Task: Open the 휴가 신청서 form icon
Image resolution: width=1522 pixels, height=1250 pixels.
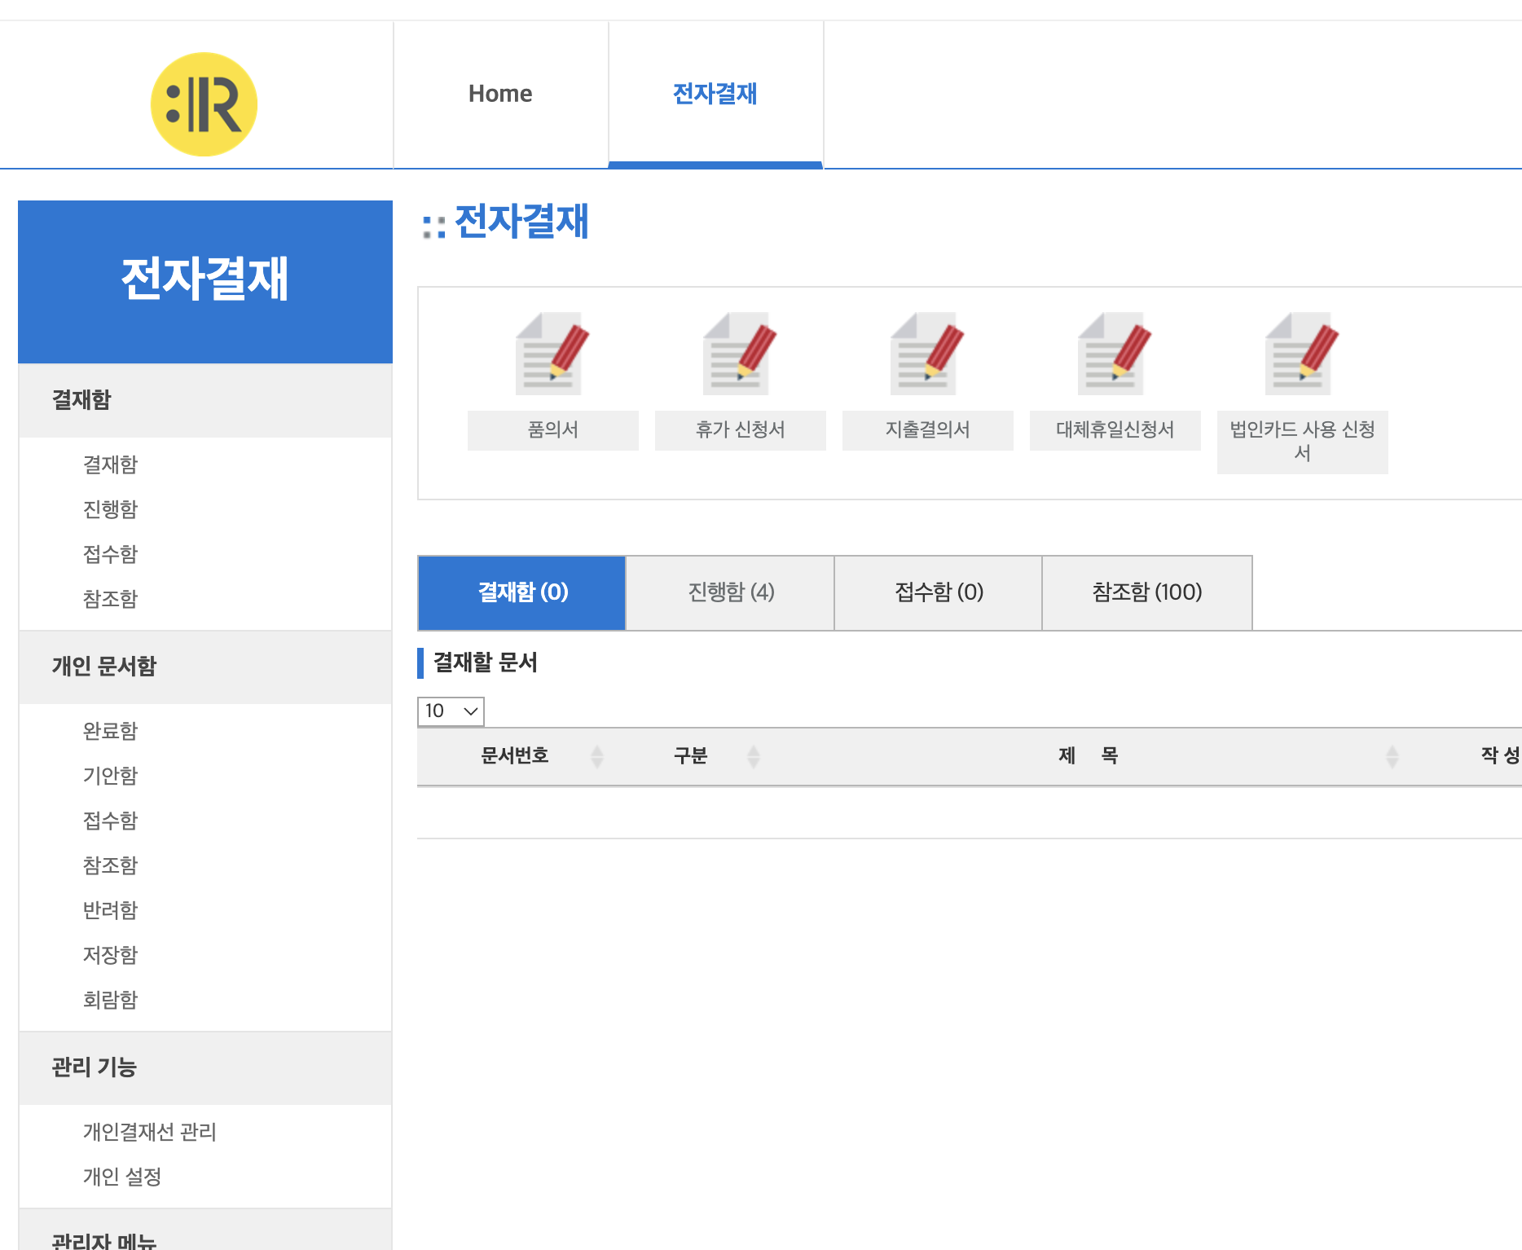Action: (740, 354)
